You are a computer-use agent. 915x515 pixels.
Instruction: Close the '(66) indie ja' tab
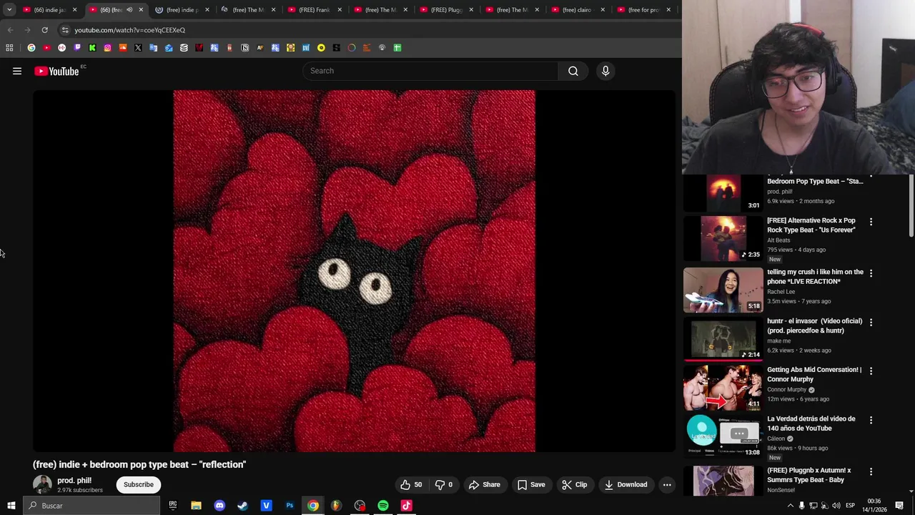click(74, 9)
